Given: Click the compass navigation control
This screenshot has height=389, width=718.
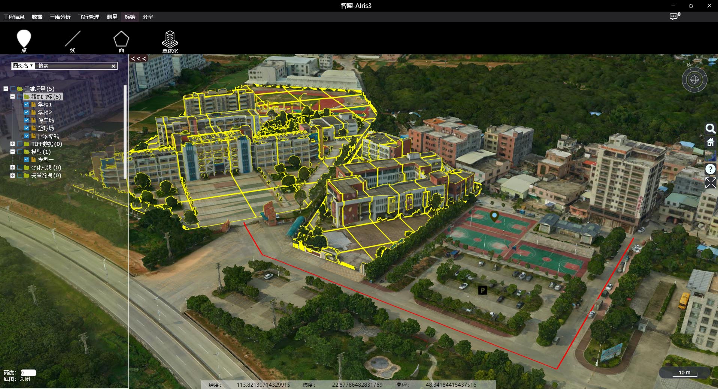Looking at the screenshot, I should pos(694,79).
